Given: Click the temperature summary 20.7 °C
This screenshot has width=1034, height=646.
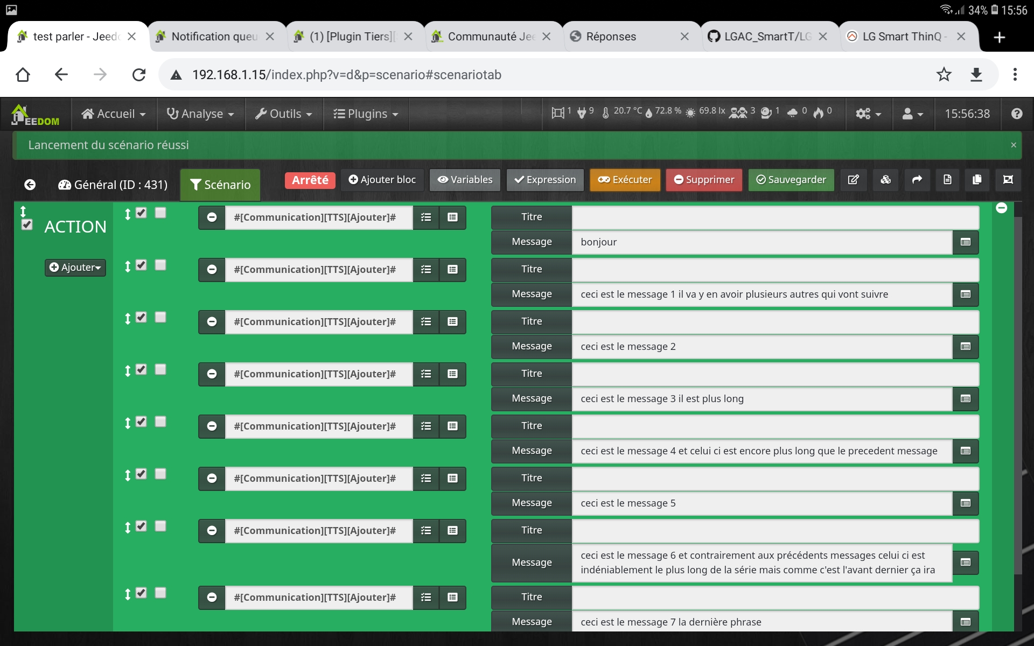Looking at the screenshot, I should coord(622,112).
